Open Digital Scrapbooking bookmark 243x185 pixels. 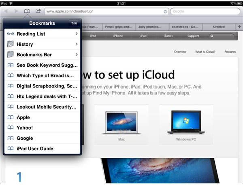pyautogui.click(x=42, y=86)
